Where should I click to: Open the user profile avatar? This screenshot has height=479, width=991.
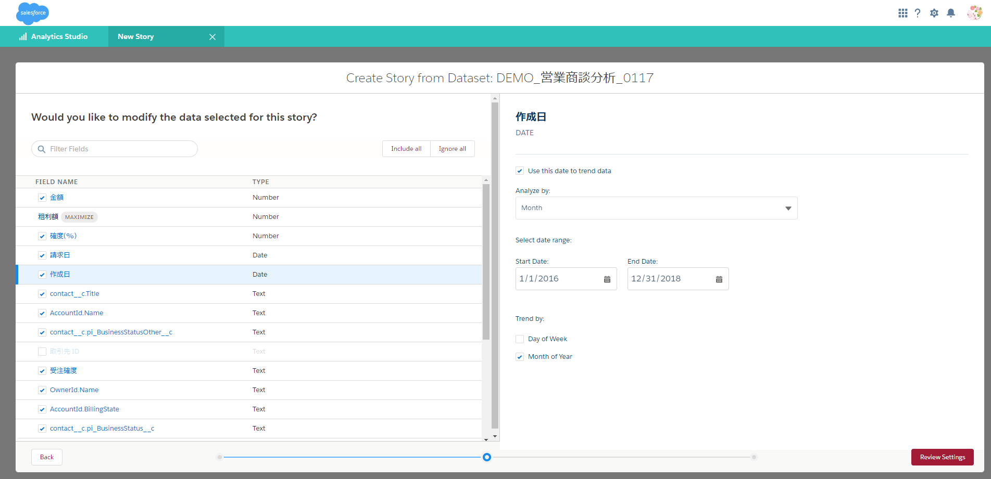click(974, 13)
